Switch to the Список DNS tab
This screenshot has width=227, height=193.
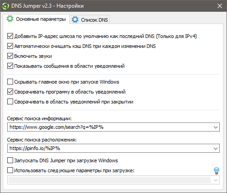pyautogui.click(x=90, y=19)
